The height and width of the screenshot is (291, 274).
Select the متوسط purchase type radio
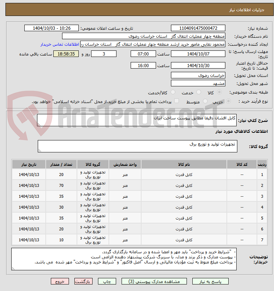pos(205,101)
